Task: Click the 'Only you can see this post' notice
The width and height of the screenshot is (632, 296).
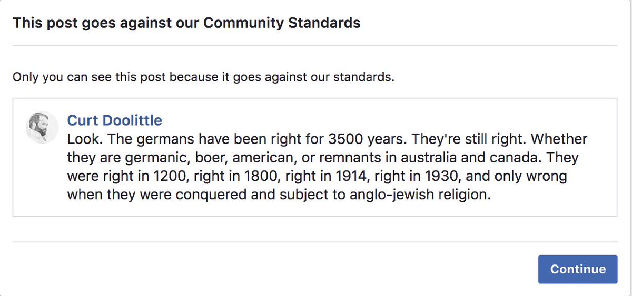Action: click(203, 77)
